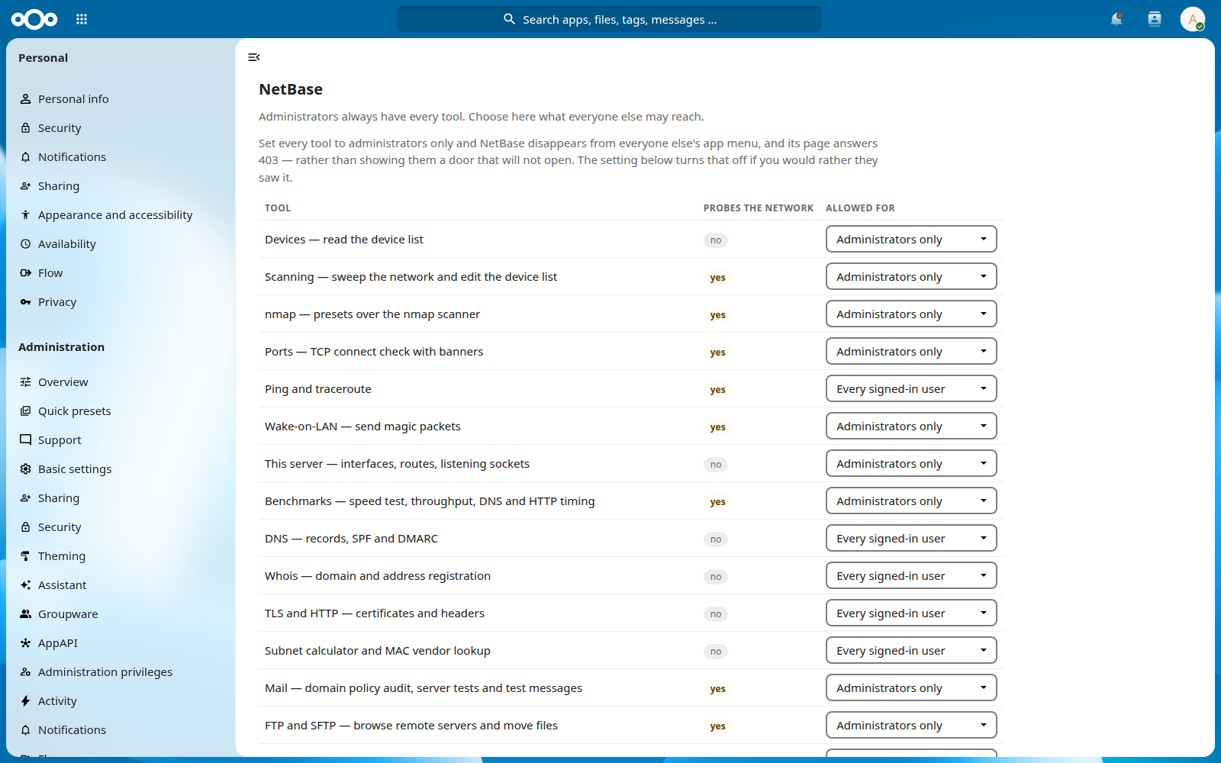
Task: Click the 'Allowed for' column header
Action: [x=860, y=208]
